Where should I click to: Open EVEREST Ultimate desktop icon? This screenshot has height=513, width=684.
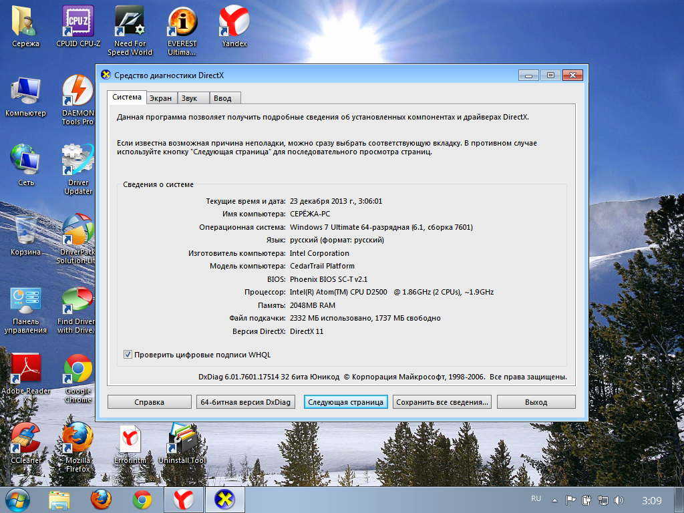point(182,31)
